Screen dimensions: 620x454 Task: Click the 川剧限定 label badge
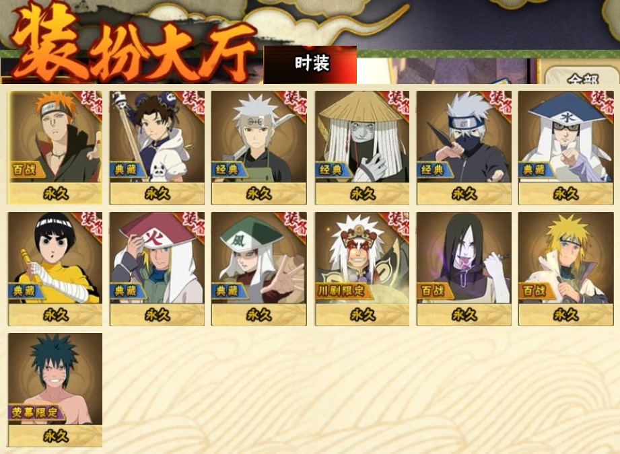[342, 291]
